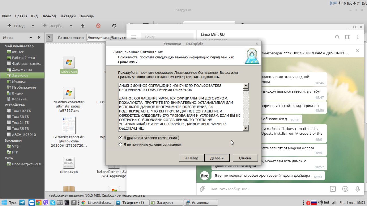Open the volume speaker icon in the tray
367x206 pixels.
coord(321,203)
